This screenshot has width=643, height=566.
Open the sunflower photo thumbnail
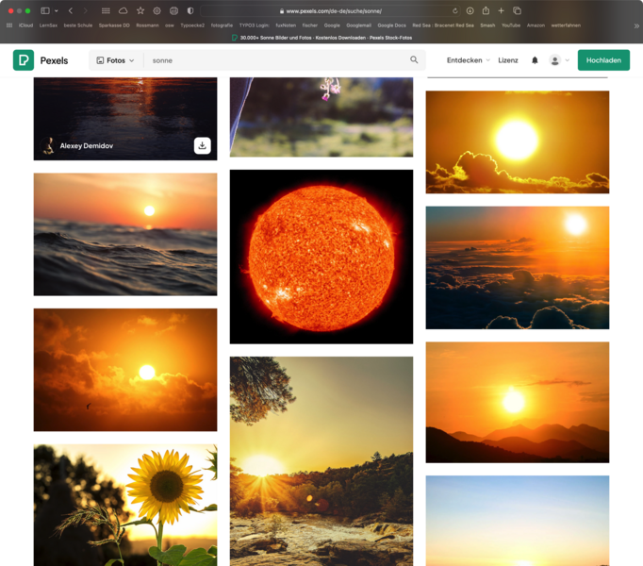[125, 505]
